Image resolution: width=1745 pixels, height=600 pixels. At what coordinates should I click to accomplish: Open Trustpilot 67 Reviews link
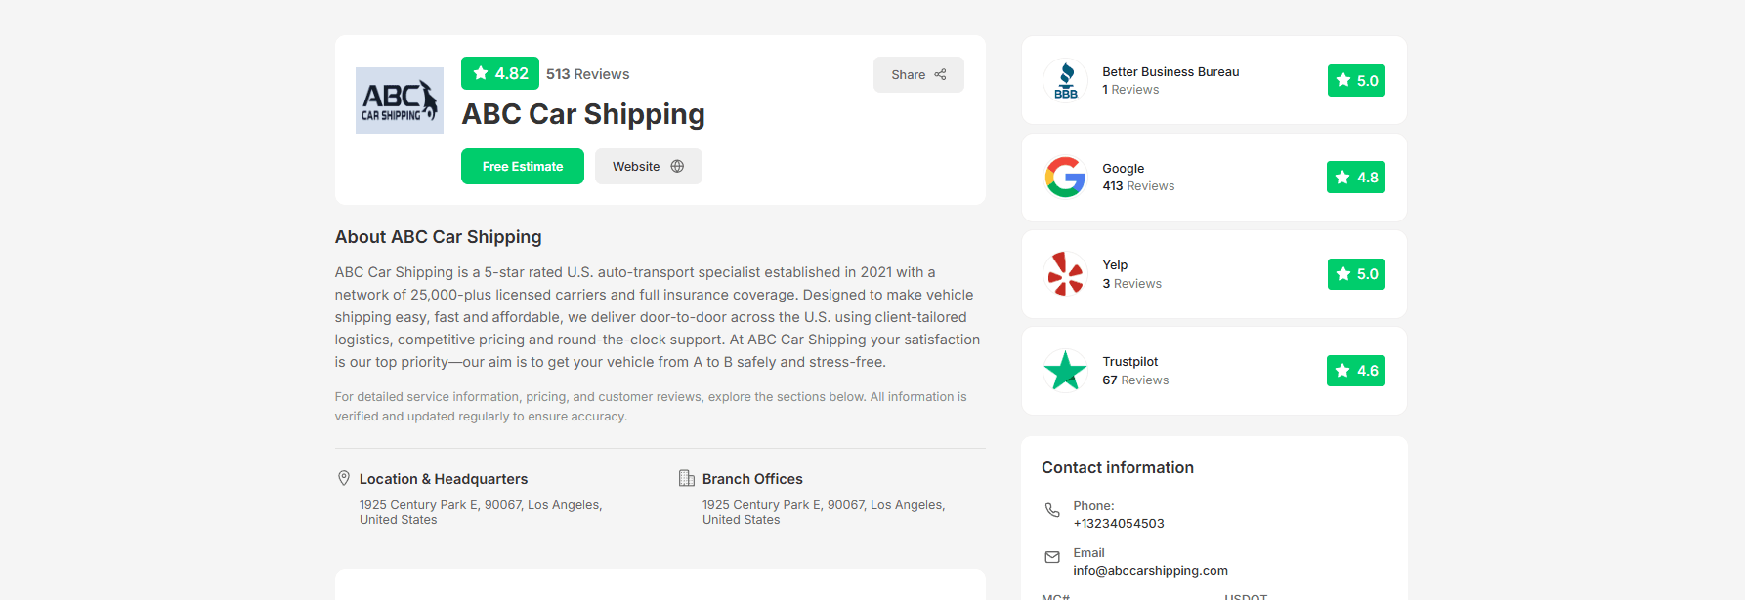click(1135, 380)
